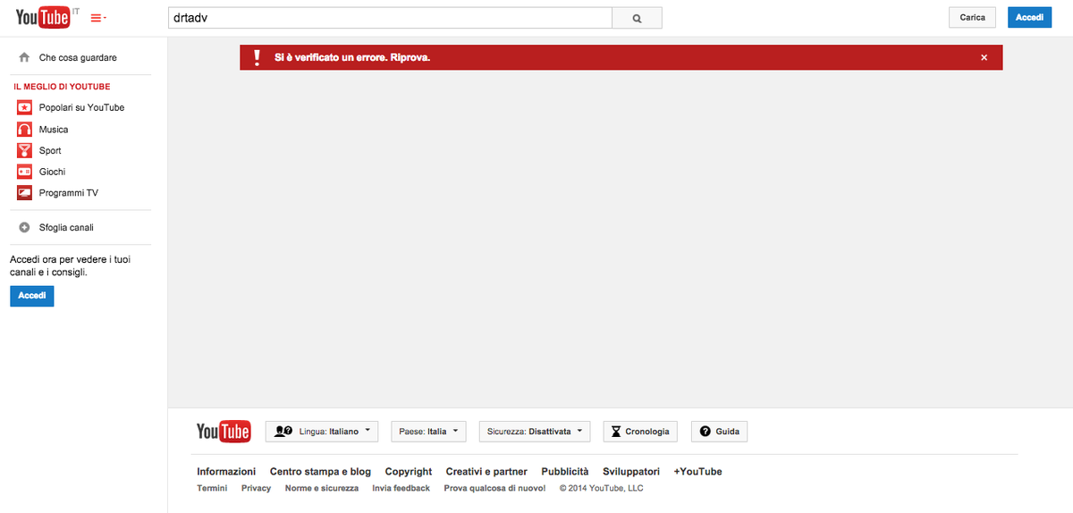Click the Carica upload button
This screenshot has height=513, width=1073.
click(x=972, y=18)
